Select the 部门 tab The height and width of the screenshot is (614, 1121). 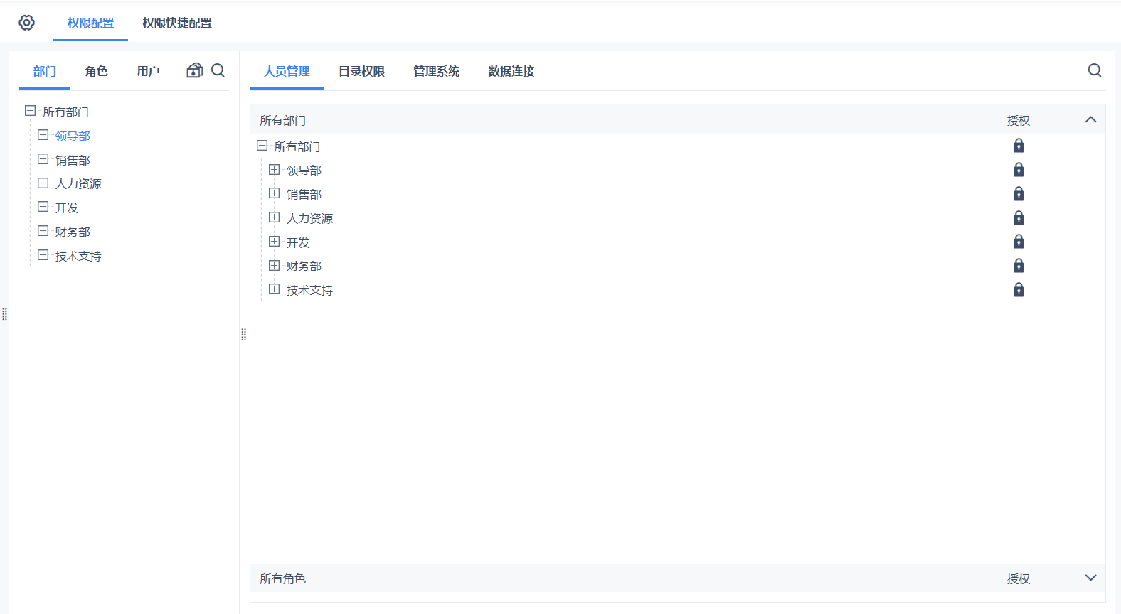click(45, 71)
